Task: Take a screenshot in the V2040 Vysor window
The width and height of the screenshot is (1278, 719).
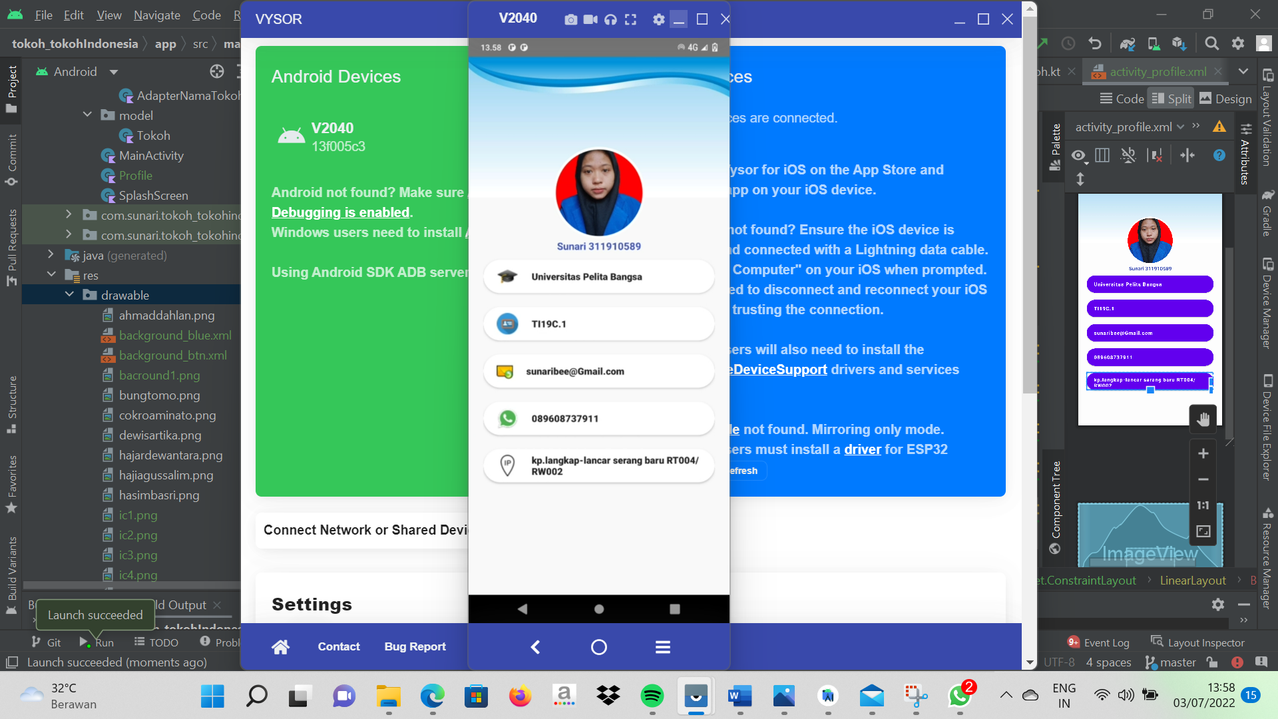Action: [570, 19]
